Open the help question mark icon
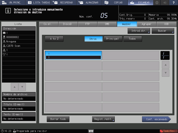 pyautogui.click(x=174, y=2)
